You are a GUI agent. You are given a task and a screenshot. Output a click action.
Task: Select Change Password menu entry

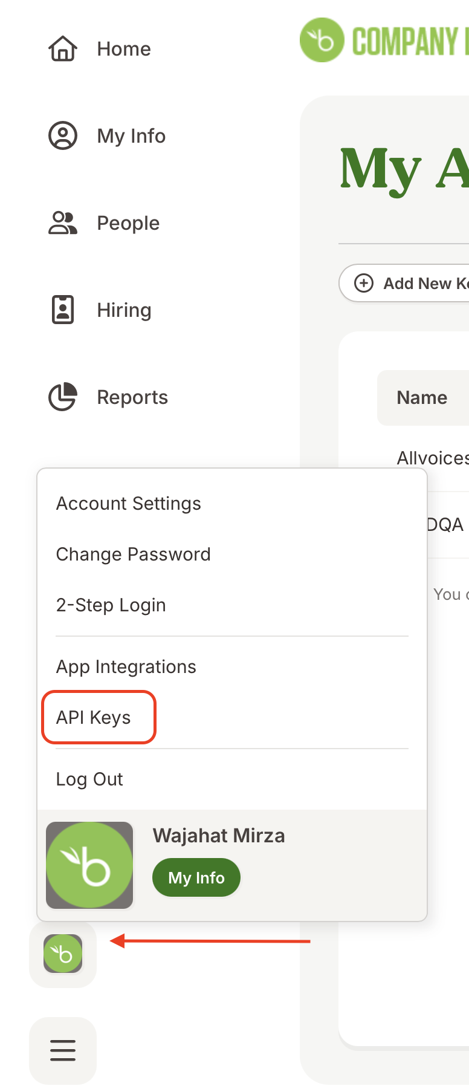pyautogui.click(x=134, y=554)
